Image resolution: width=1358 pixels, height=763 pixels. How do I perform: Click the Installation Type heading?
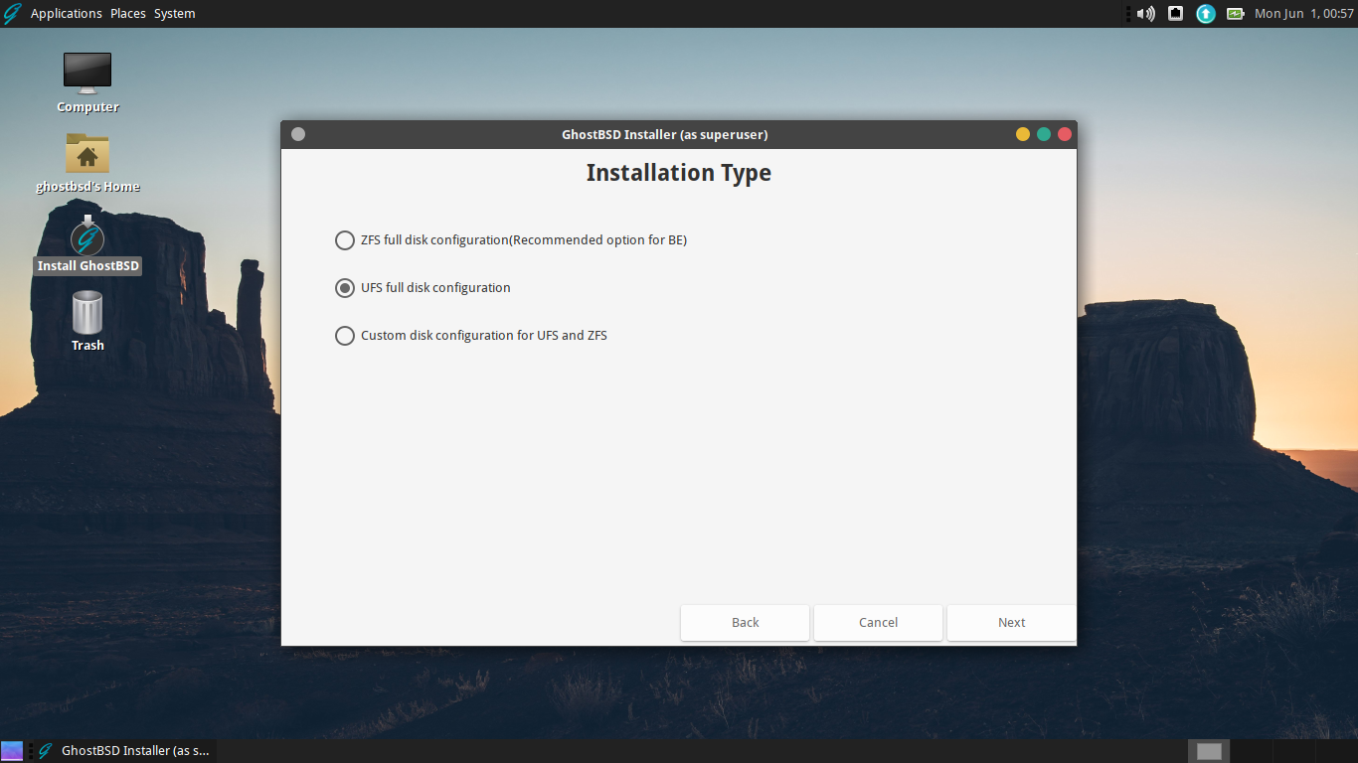coord(679,173)
